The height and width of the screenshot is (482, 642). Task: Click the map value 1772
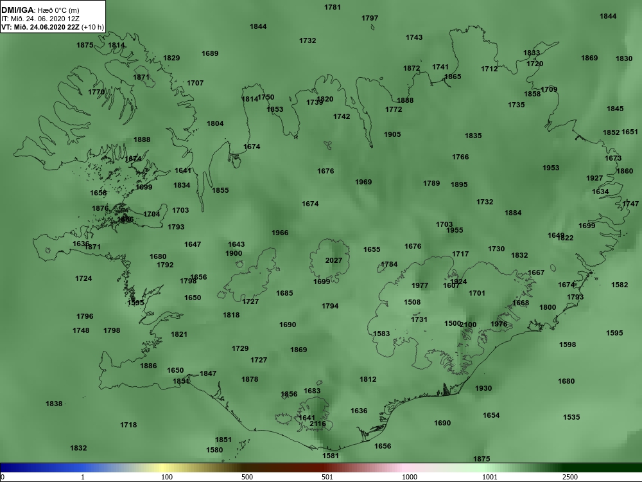(394, 109)
